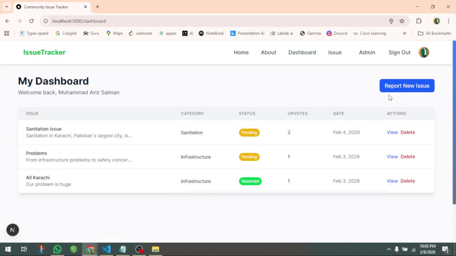Open the tab search dropdown arrow
Image resolution: width=456 pixels, height=256 pixels.
[x=6, y=7]
